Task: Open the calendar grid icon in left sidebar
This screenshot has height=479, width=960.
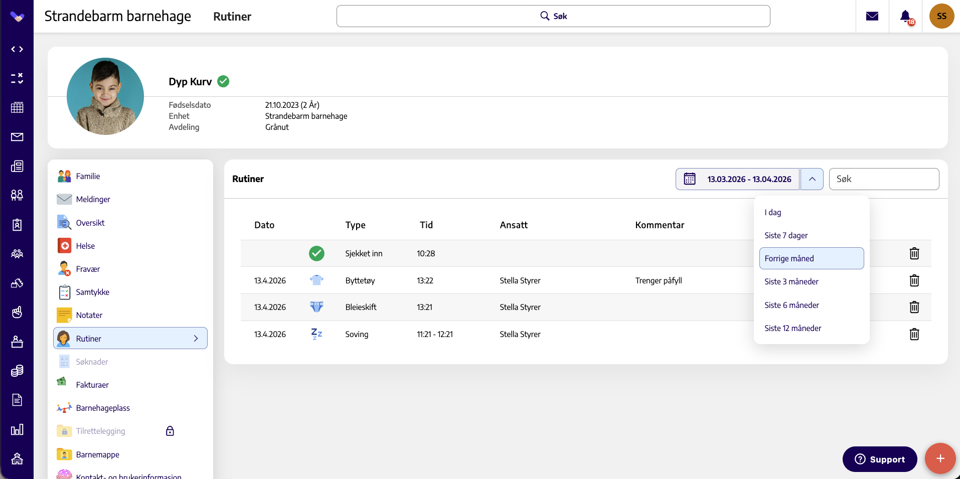Action: coord(17,107)
